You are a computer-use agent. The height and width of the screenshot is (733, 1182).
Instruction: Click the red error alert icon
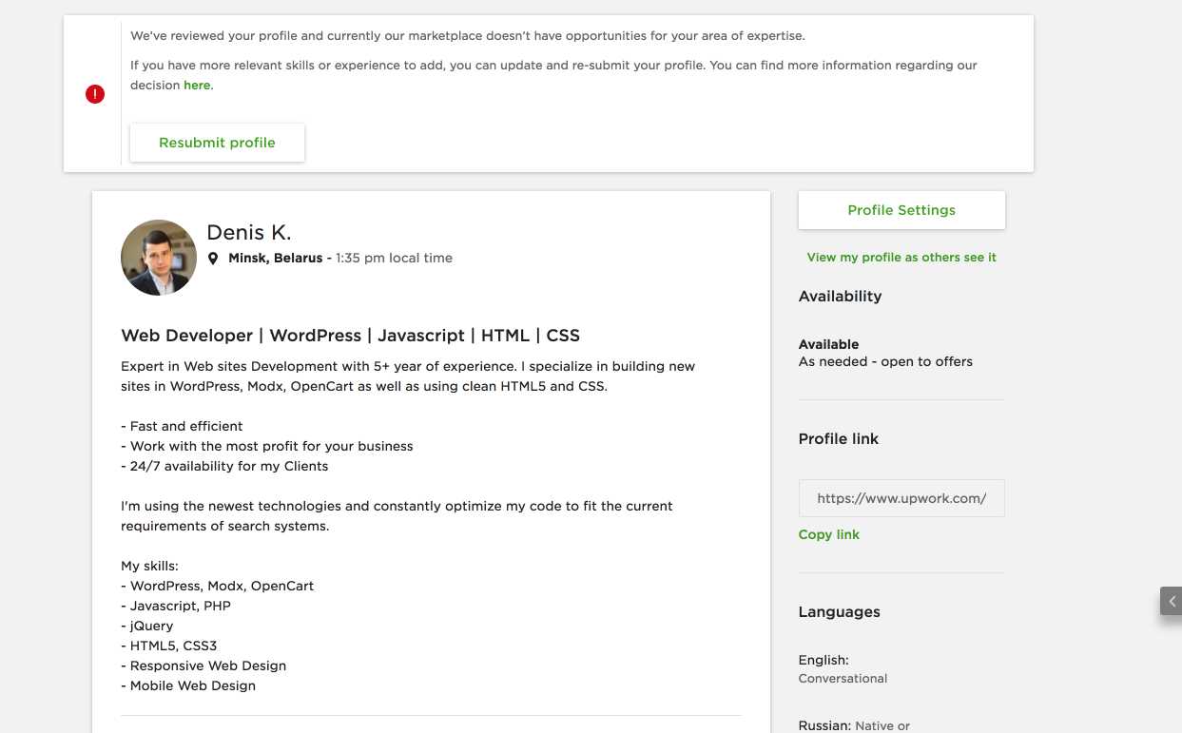95,94
